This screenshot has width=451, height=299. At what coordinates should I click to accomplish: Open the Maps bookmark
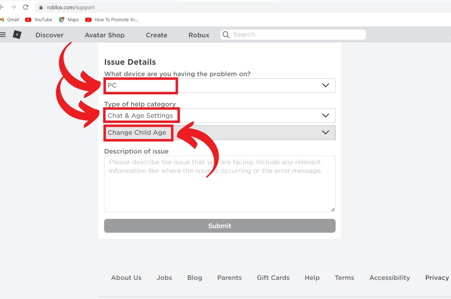tap(69, 20)
